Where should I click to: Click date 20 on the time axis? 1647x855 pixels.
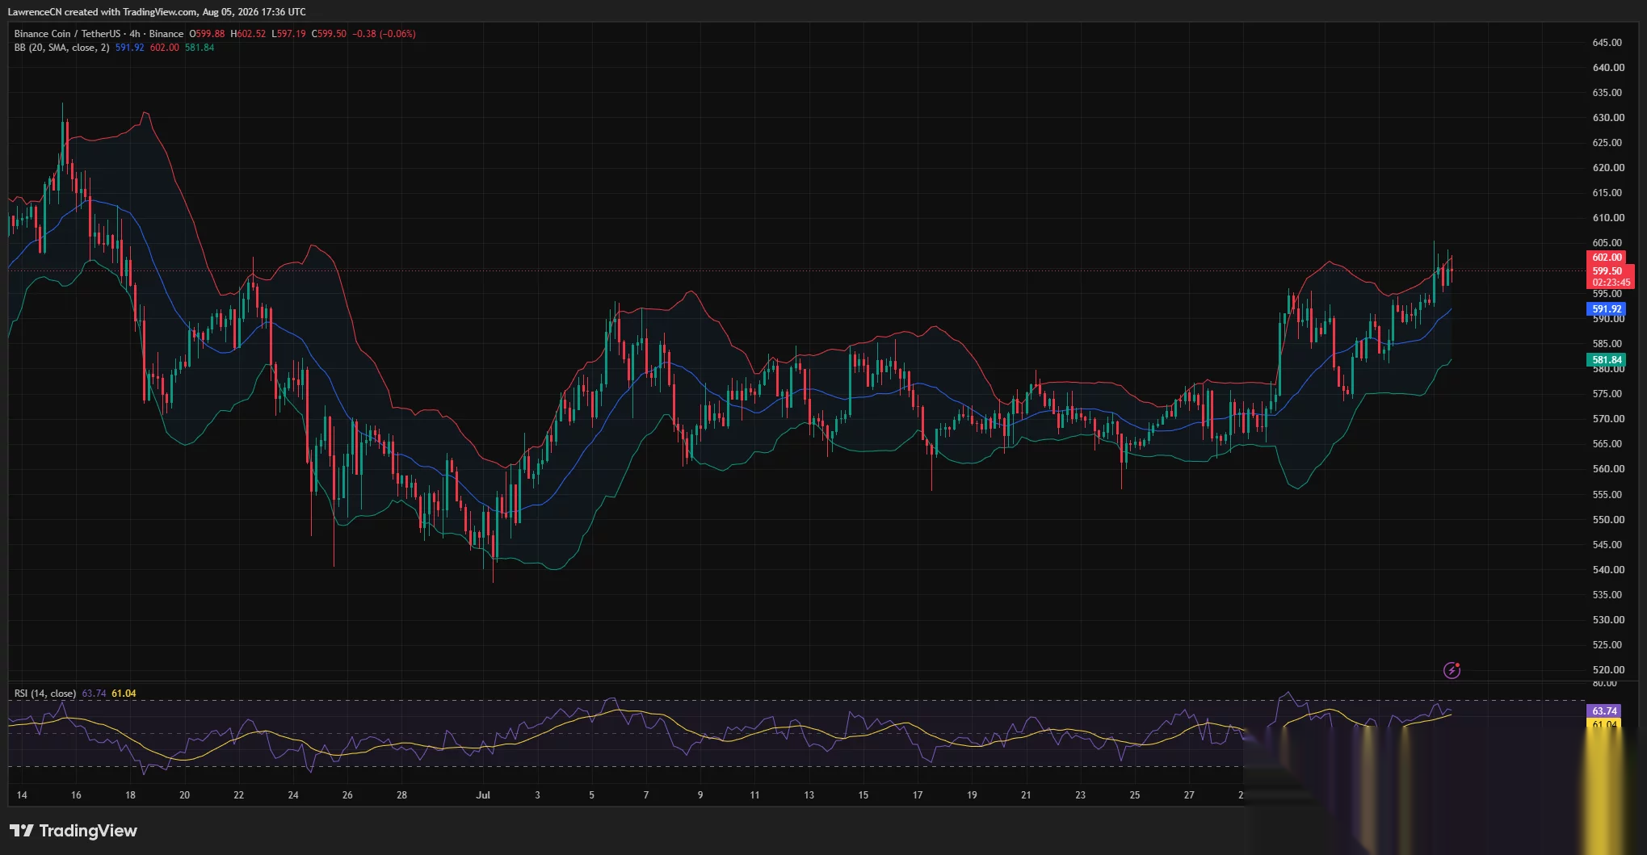point(184,795)
